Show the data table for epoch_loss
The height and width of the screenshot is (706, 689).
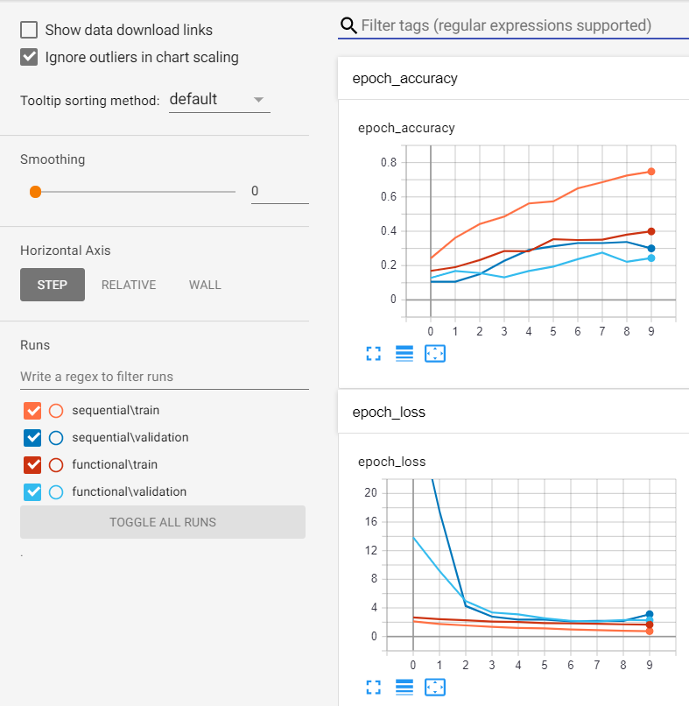click(x=404, y=687)
